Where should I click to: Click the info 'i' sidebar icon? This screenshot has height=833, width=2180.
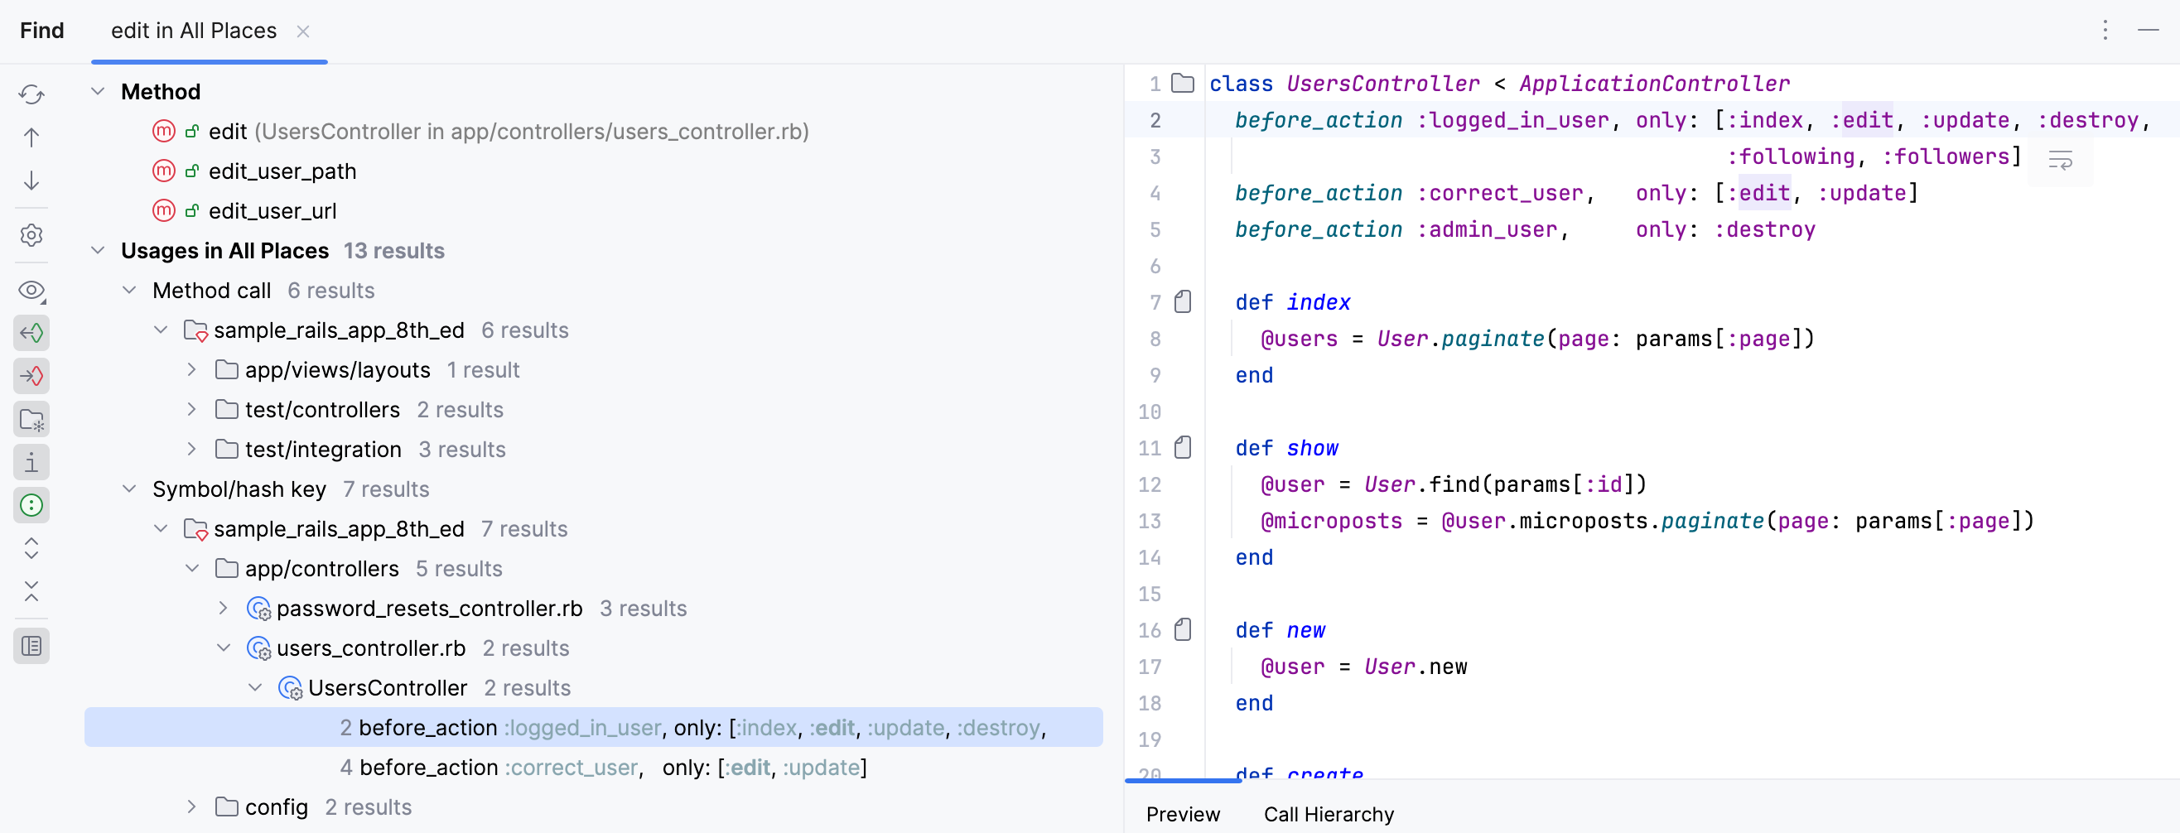click(31, 463)
